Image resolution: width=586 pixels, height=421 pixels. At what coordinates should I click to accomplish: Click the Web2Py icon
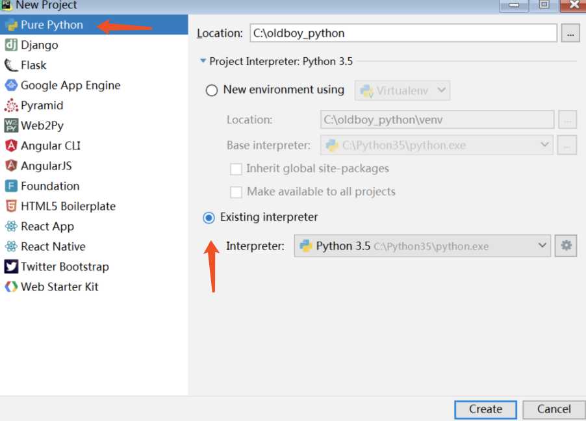click(x=11, y=125)
